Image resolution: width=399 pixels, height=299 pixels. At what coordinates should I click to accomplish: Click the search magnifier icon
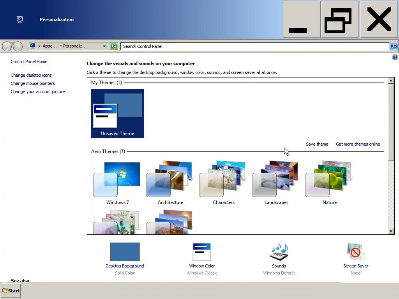pyautogui.click(x=394, y=46)
